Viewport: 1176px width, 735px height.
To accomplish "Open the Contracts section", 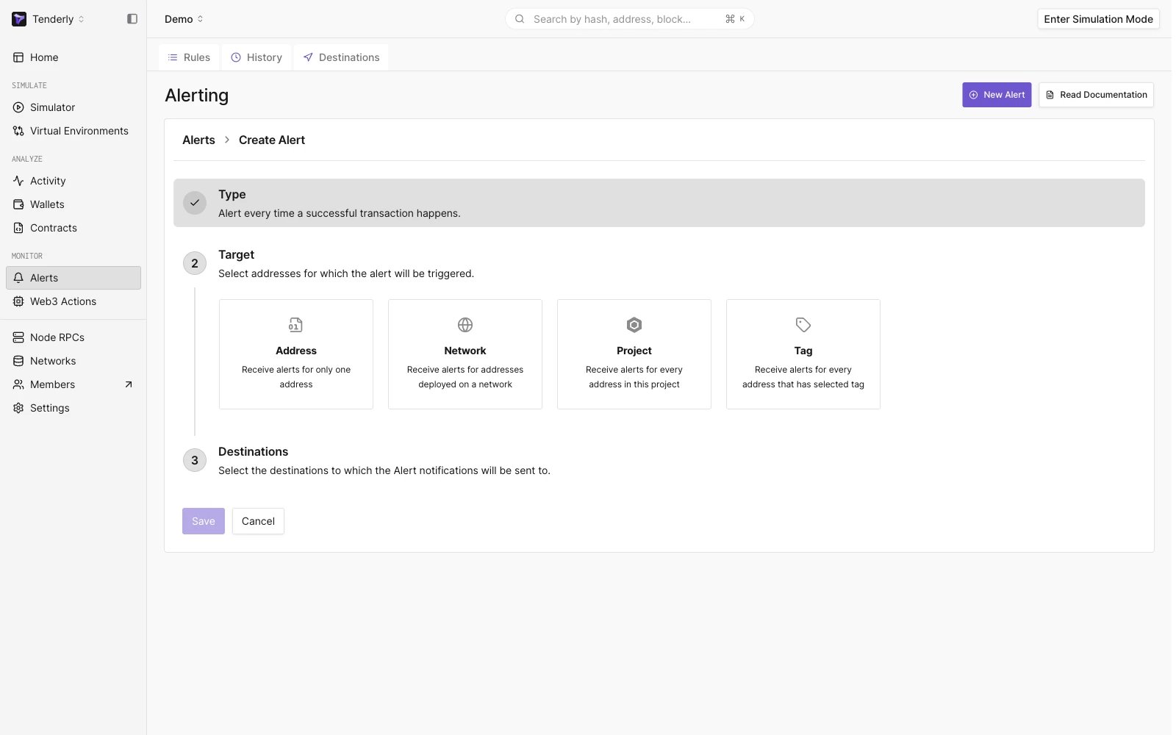I will 73,228.
